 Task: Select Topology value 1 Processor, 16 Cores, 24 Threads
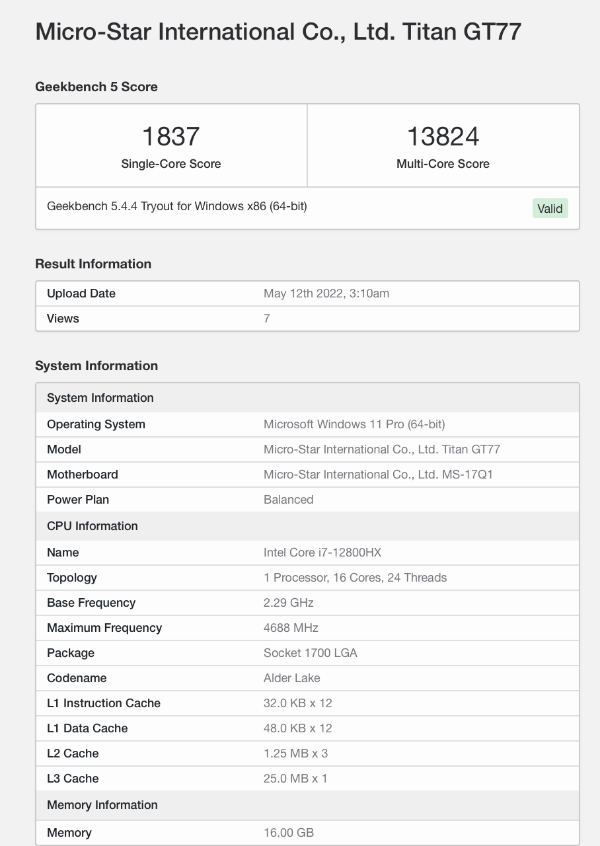click(x=356, y=578)
